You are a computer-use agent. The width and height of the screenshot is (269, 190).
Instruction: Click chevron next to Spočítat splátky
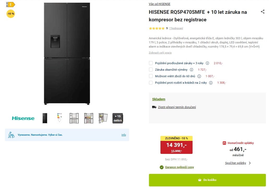coord(249,163)
